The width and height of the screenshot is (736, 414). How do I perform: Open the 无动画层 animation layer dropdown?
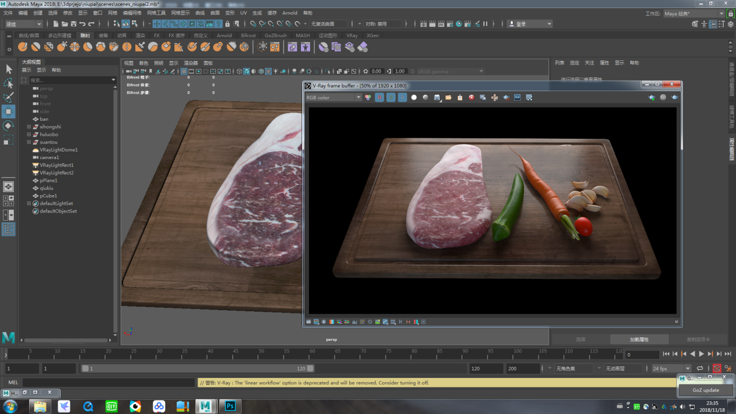(x=624, y=369)
